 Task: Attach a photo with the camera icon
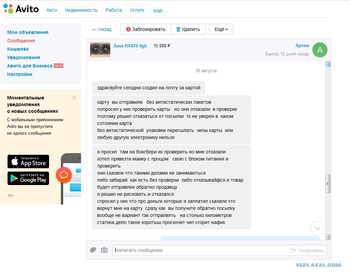[104, 250]
